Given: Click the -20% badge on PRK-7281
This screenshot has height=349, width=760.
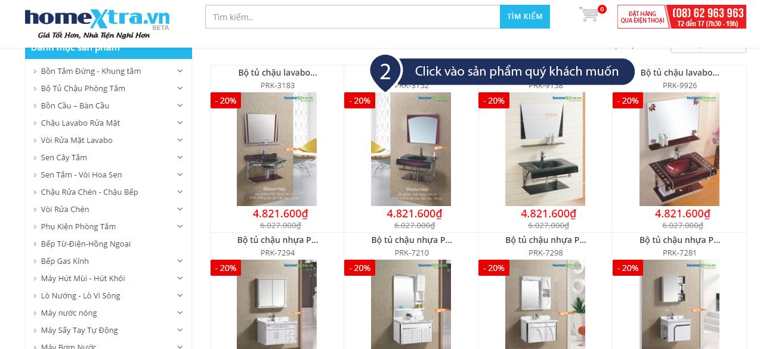Looking at the screenshot, I should (x=628, y=268).
